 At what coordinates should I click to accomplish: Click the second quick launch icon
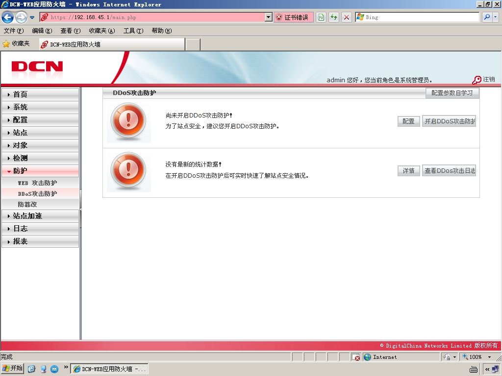43,369
